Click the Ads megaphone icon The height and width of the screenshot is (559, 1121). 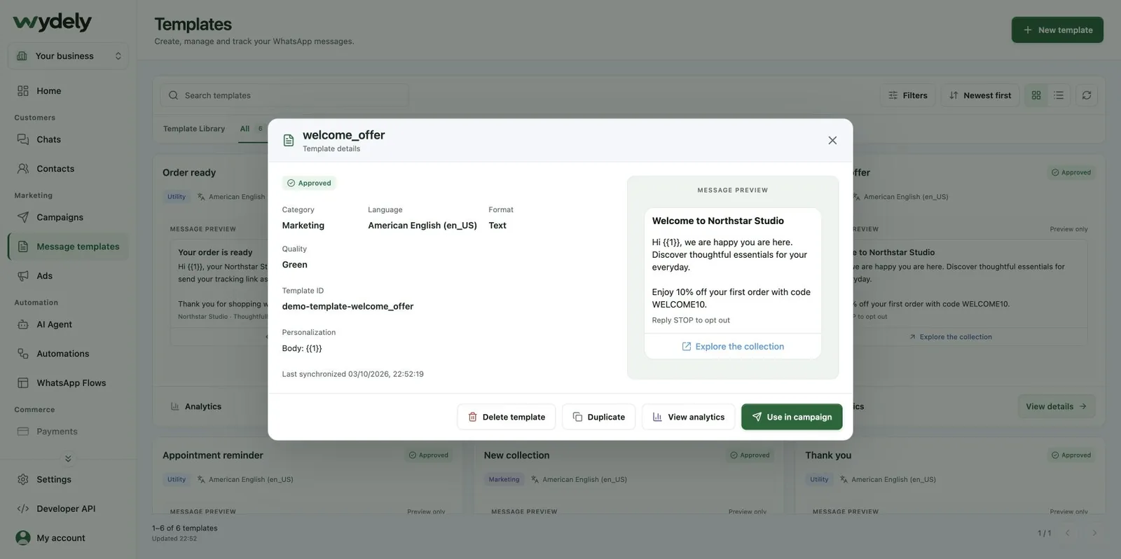click(23, 276)
